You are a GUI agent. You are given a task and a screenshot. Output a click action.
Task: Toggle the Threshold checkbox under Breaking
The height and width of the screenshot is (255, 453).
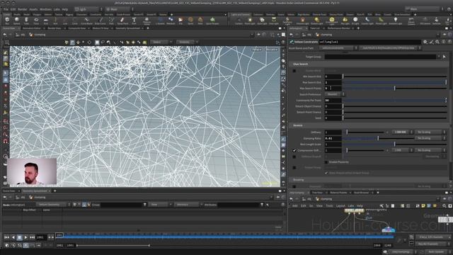click(294, 186)
